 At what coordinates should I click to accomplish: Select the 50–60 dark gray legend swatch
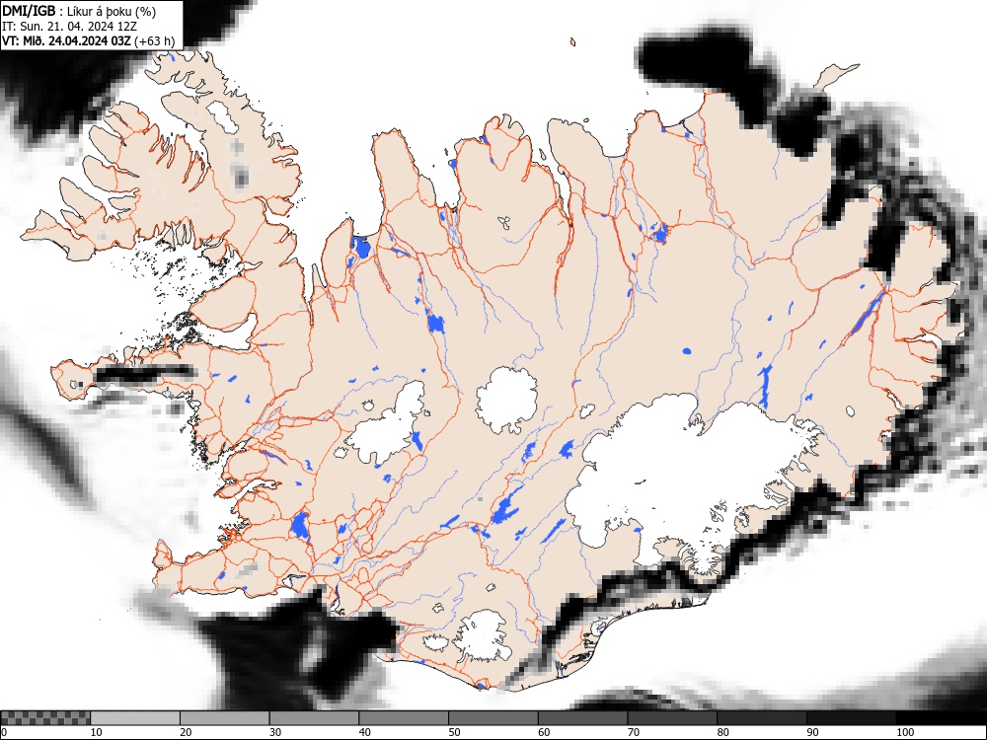coord(493,718)
